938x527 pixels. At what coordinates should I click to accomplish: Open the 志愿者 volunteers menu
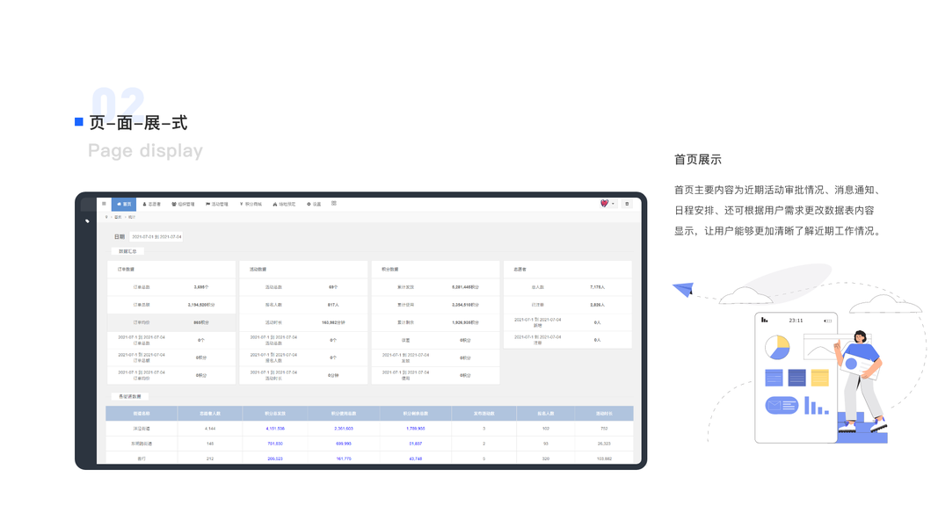point(151,205)
